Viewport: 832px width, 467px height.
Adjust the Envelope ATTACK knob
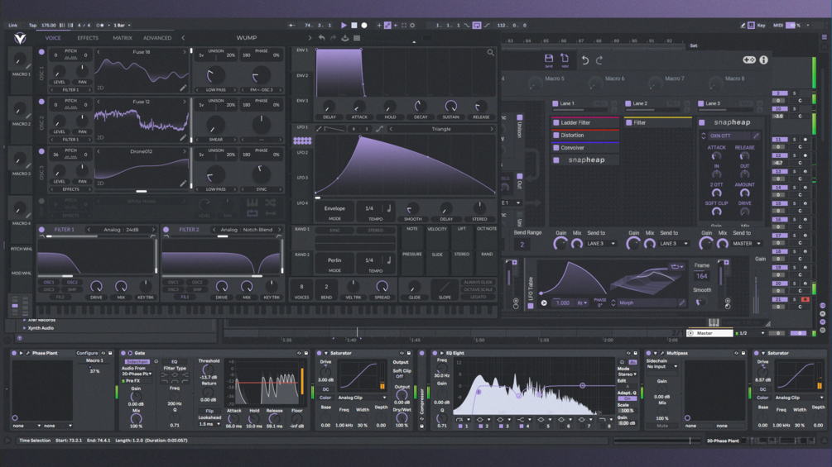(x=359, y=107)
